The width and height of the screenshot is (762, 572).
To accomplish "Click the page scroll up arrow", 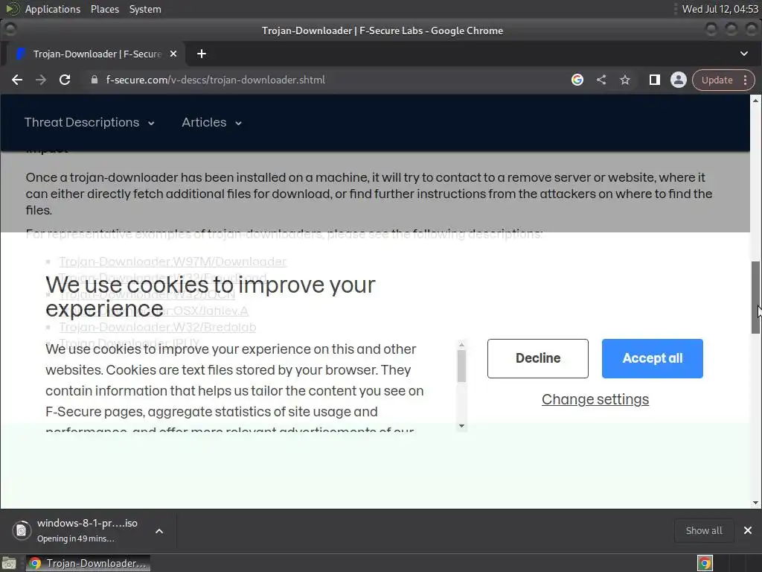I will pyautogui.click(x=756, y=101).
